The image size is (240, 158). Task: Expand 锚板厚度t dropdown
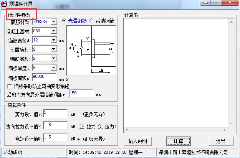54,67
